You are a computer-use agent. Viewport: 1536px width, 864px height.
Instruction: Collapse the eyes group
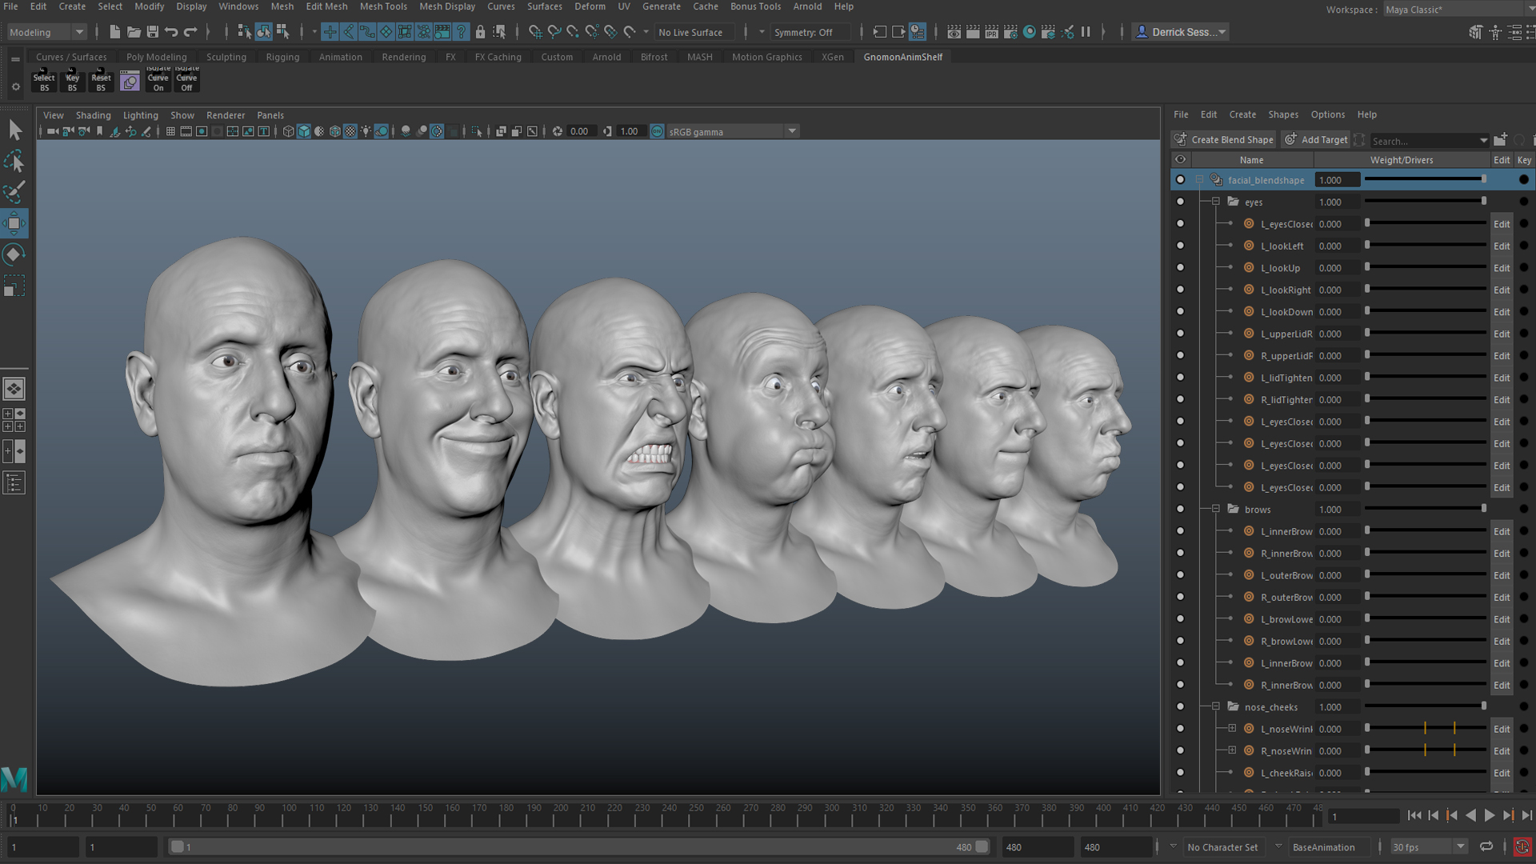pos(1216,202)
